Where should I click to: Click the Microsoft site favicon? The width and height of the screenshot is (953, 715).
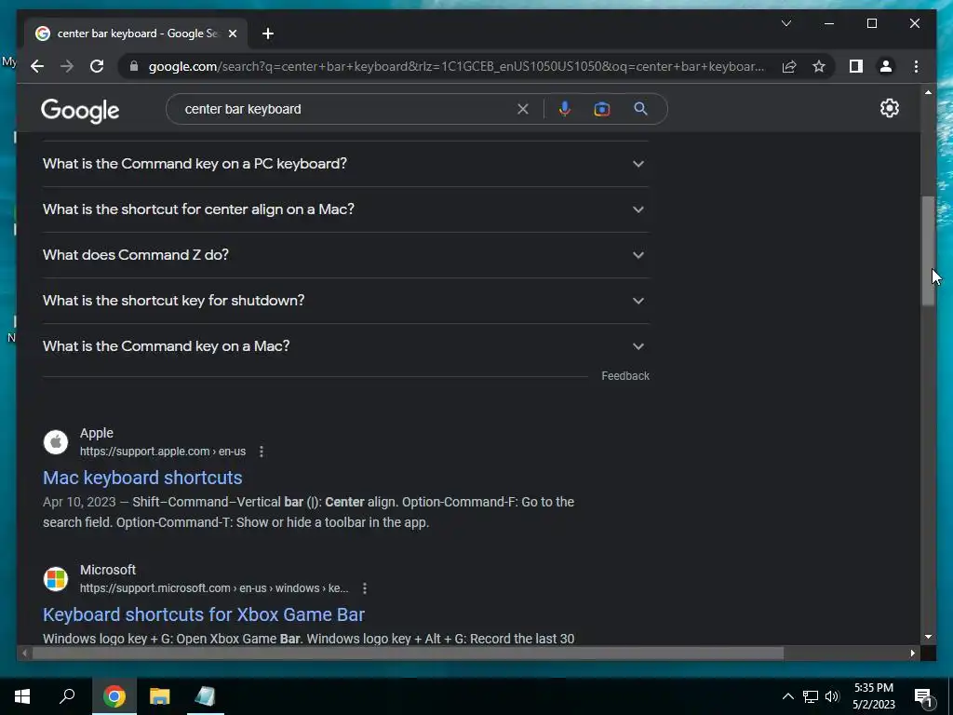pyautogui.click(x=55, y=579)
